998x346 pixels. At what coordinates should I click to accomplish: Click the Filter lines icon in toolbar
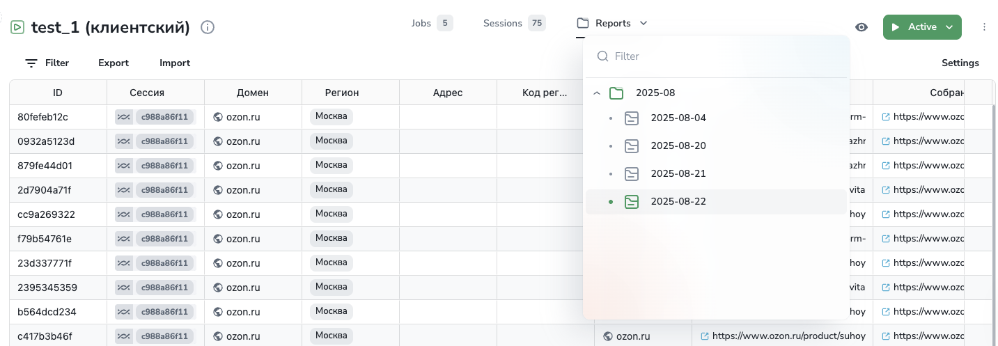click(31, 63)
